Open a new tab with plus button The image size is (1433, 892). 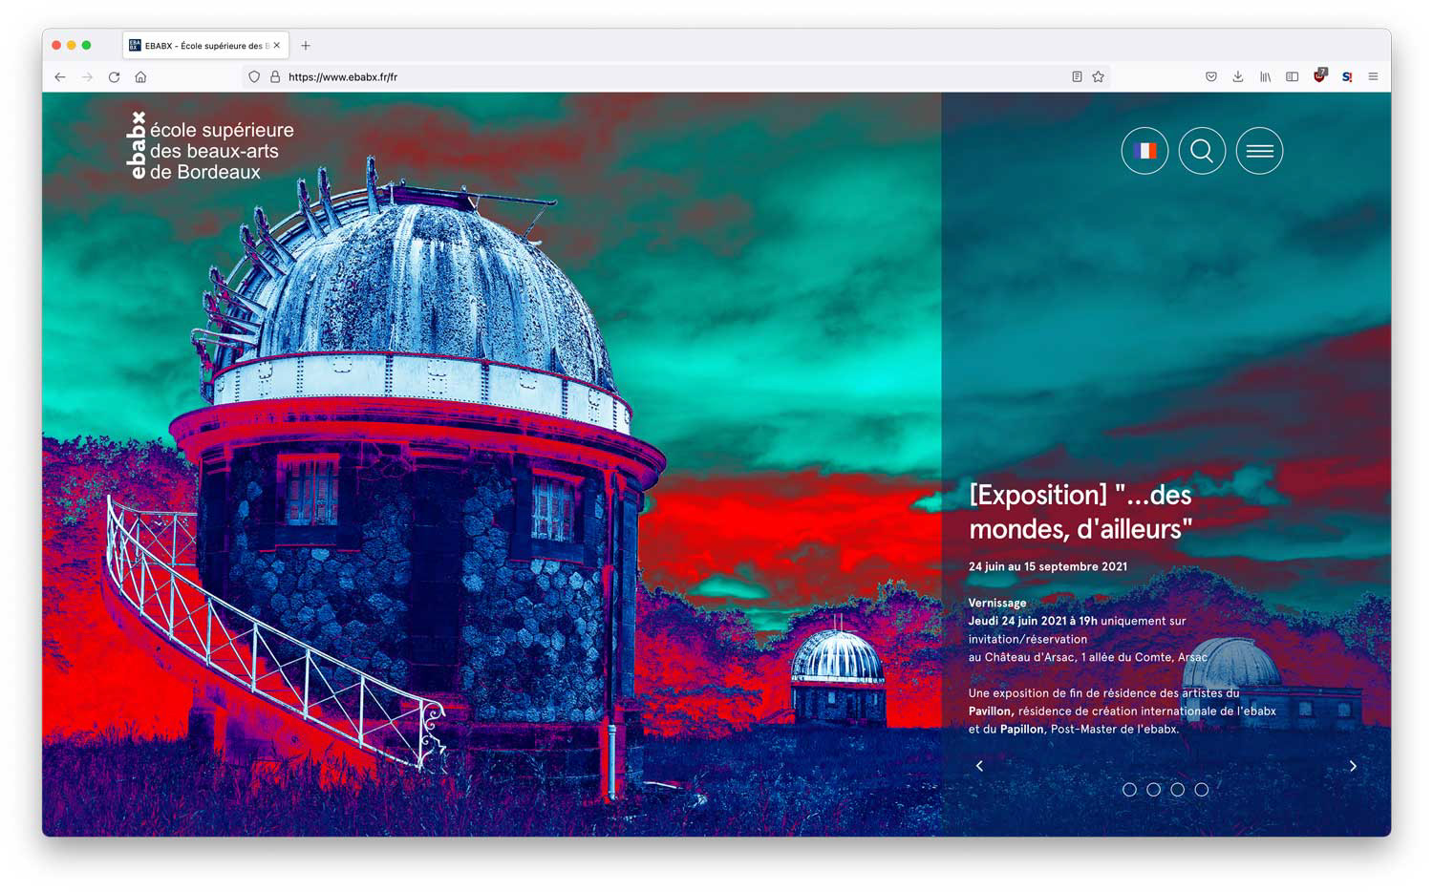(x=306, y=45)
